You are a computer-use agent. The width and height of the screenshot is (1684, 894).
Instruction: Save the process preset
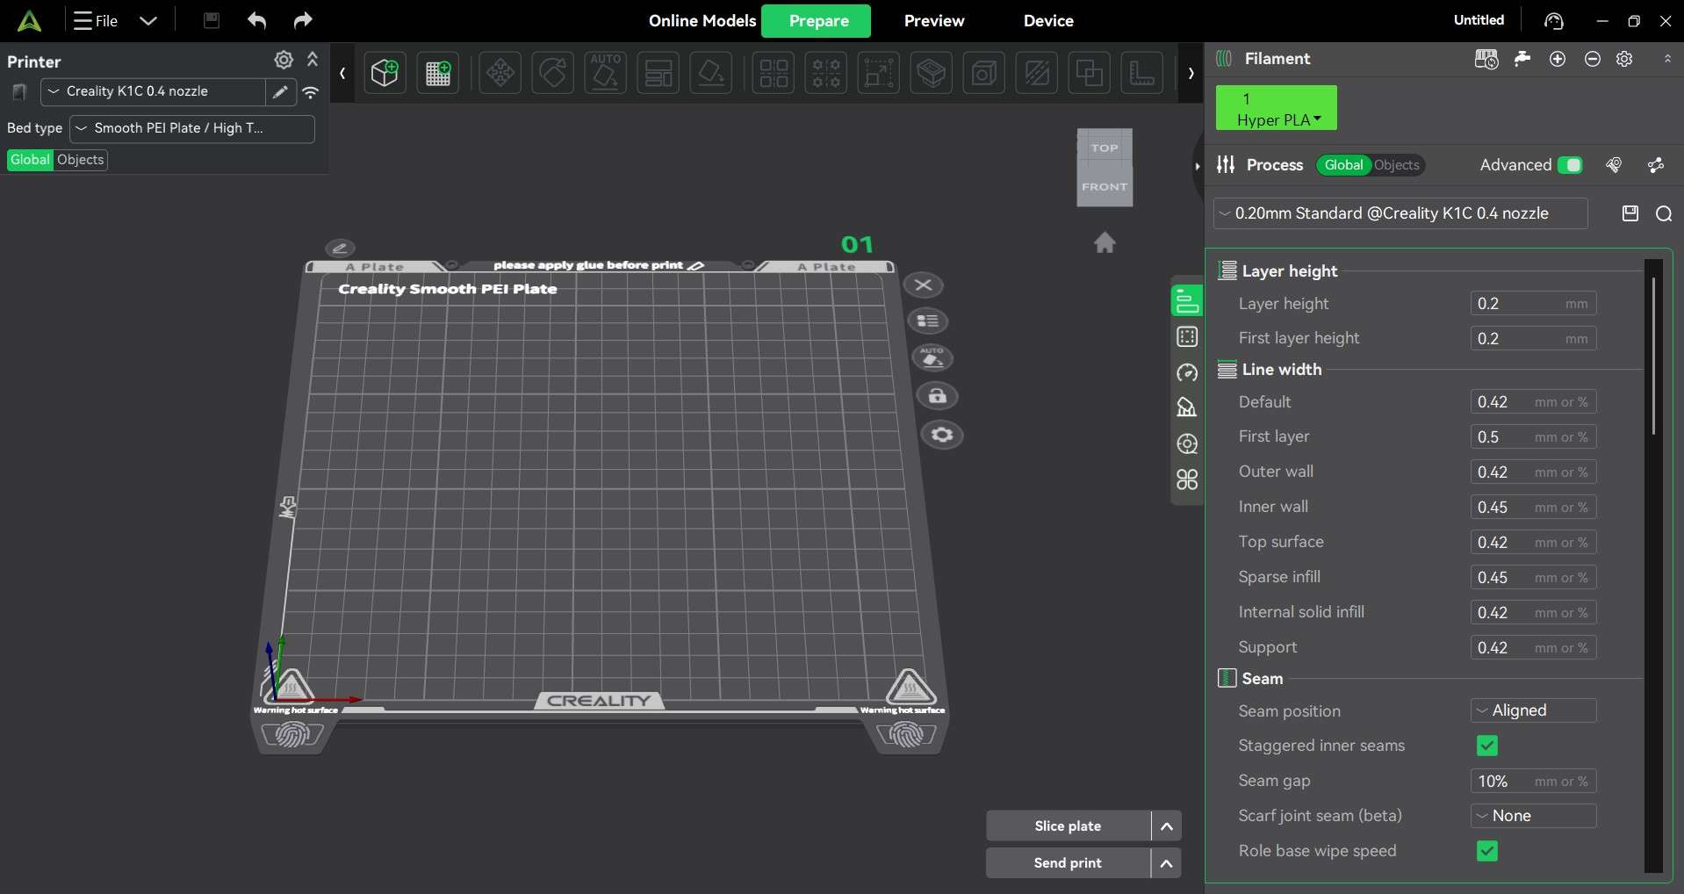(1630, 213)
